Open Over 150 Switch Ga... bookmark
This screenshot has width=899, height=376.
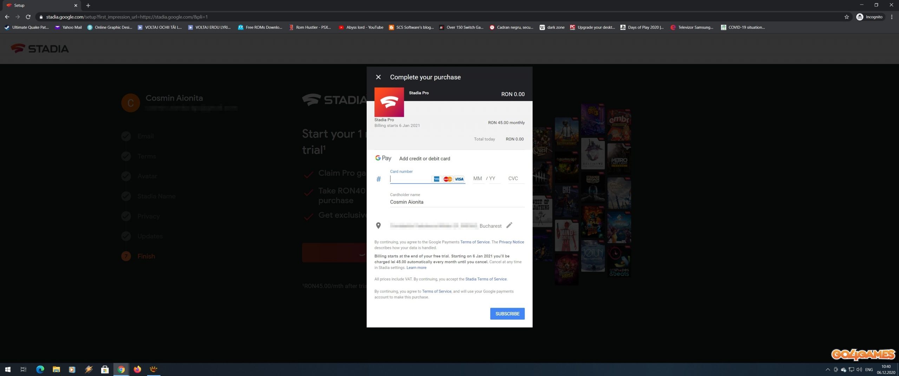click(x=461, y=27)
